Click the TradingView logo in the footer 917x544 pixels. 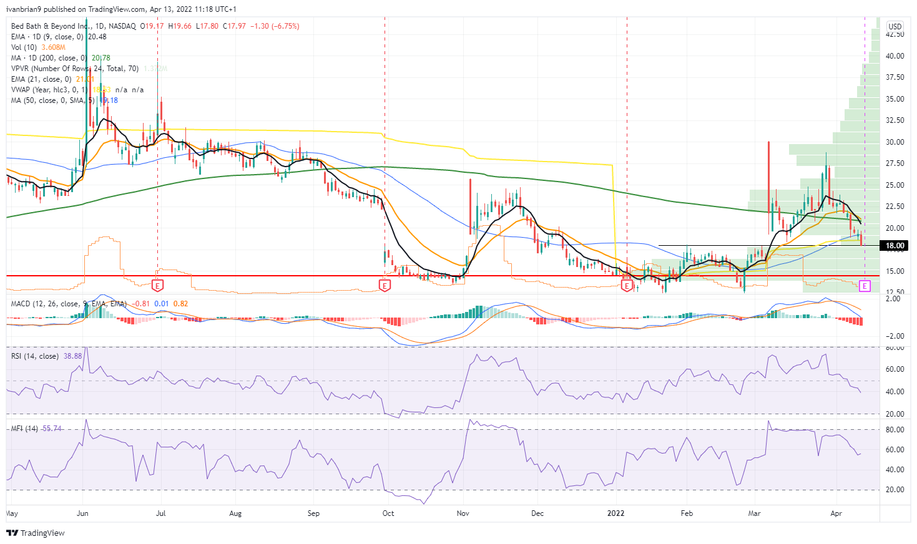(x=36, y=533)
